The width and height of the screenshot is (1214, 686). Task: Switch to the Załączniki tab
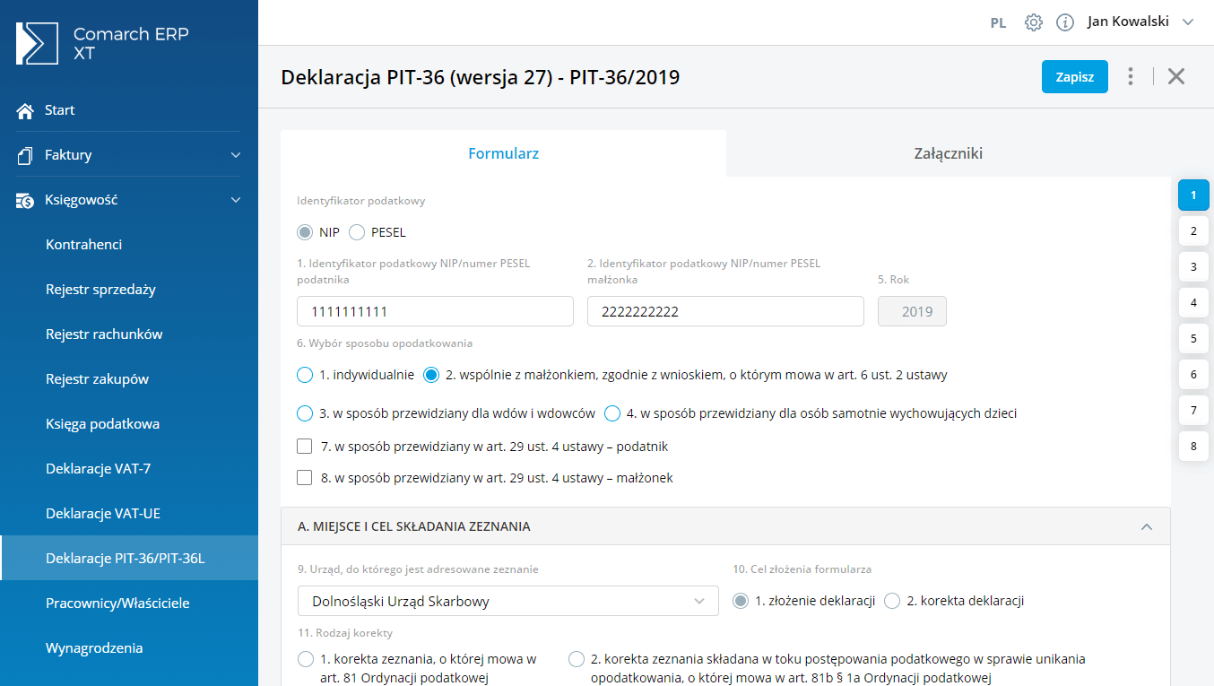coord(948,153)
